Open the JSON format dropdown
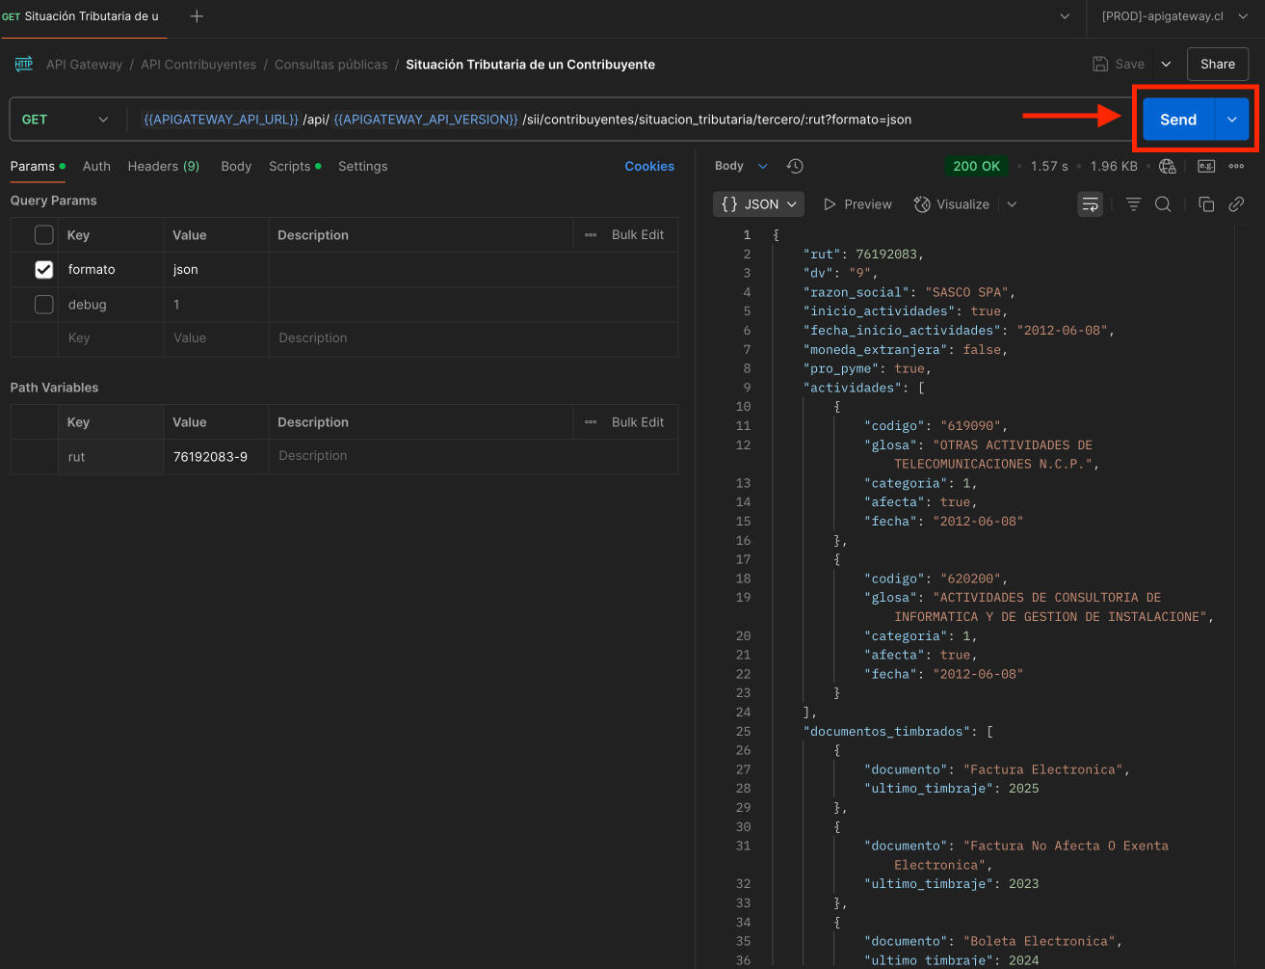 pos(759,204)
